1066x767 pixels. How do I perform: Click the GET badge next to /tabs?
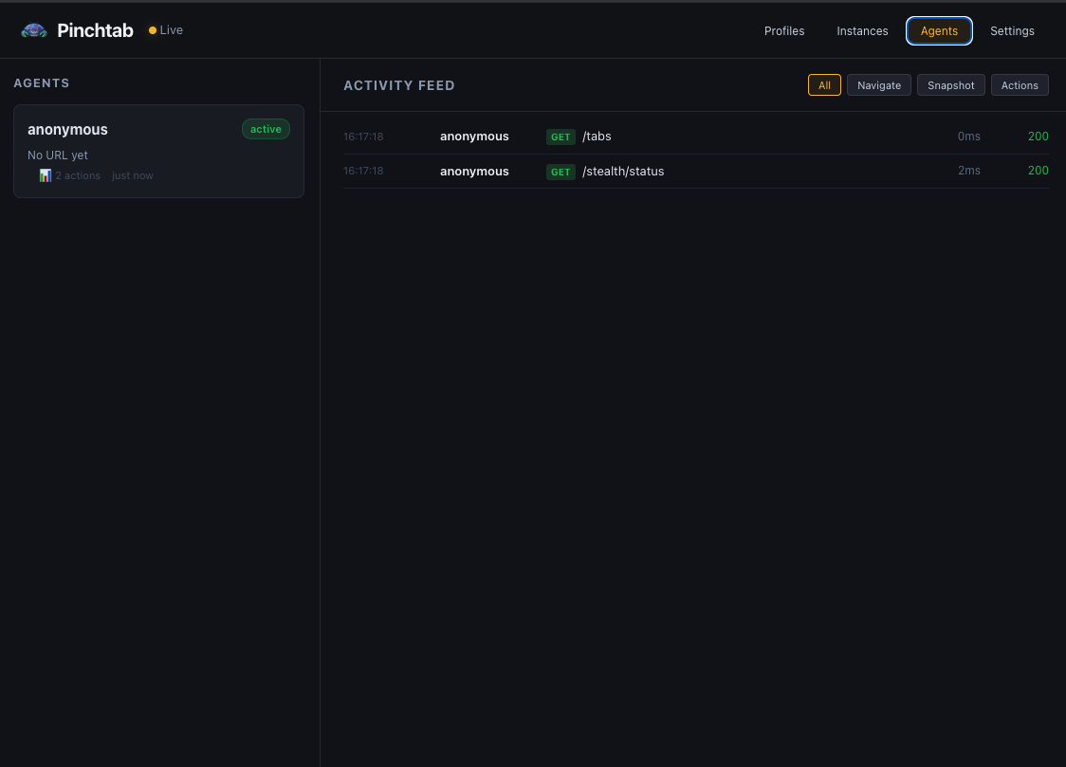[x=561, y=137]
